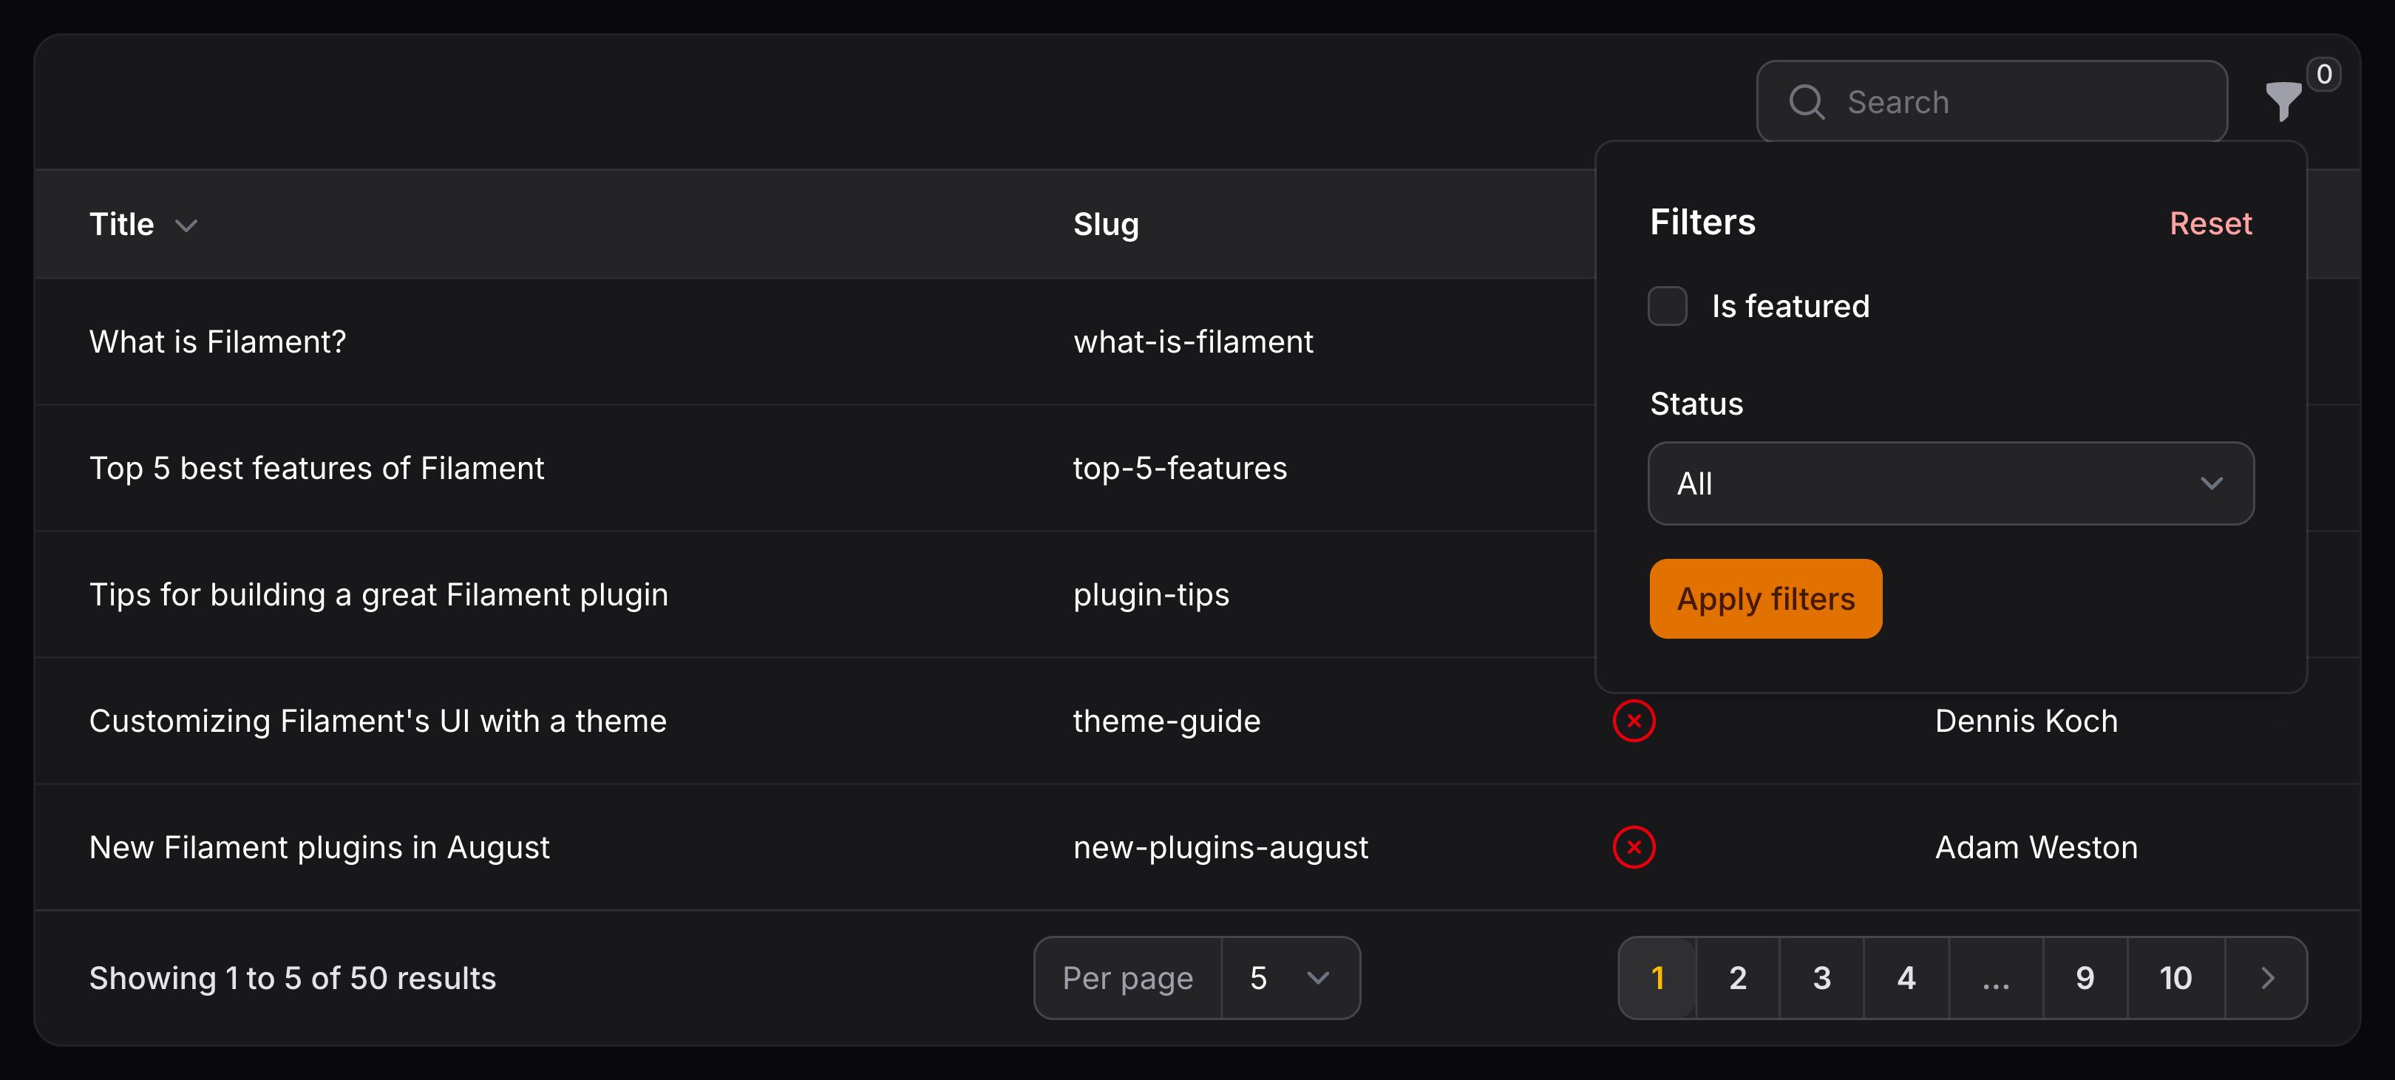Click the search magnifier icon
This screenshot has height=1080, width=2395.
tap(1807, 101)
